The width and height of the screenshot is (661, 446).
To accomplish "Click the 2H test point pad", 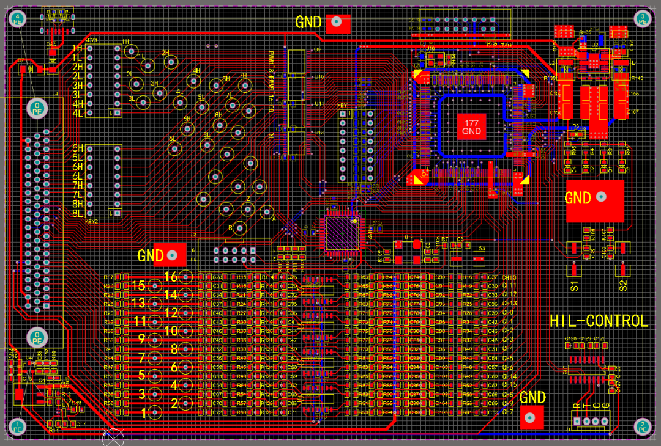I will point(171,63).
